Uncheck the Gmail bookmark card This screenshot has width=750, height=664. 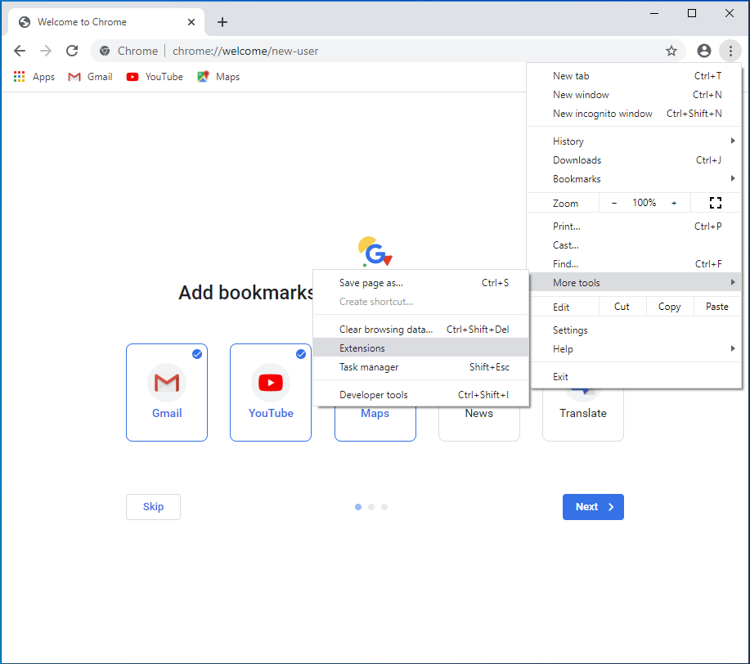click(167, 393)
